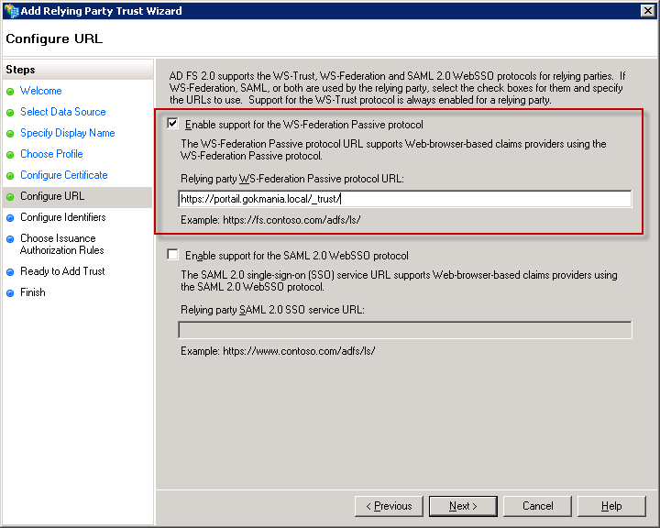Click the 'Enable support for the WS-Federation Passive protocol' label
Viewport: 660px width, 528px height.
tap(304, 125)
